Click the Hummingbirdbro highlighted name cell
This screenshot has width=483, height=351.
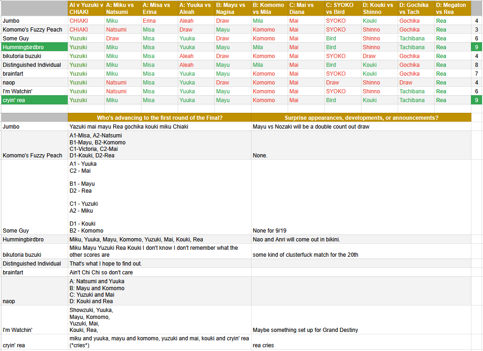pyautogui.click(x=34, y=47)
